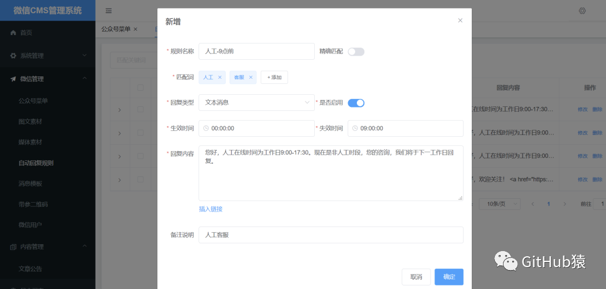This screenshot has height=289, width=606.
Task: Toggle the 是否启用 switch off
Action: (x=356, y=103)
